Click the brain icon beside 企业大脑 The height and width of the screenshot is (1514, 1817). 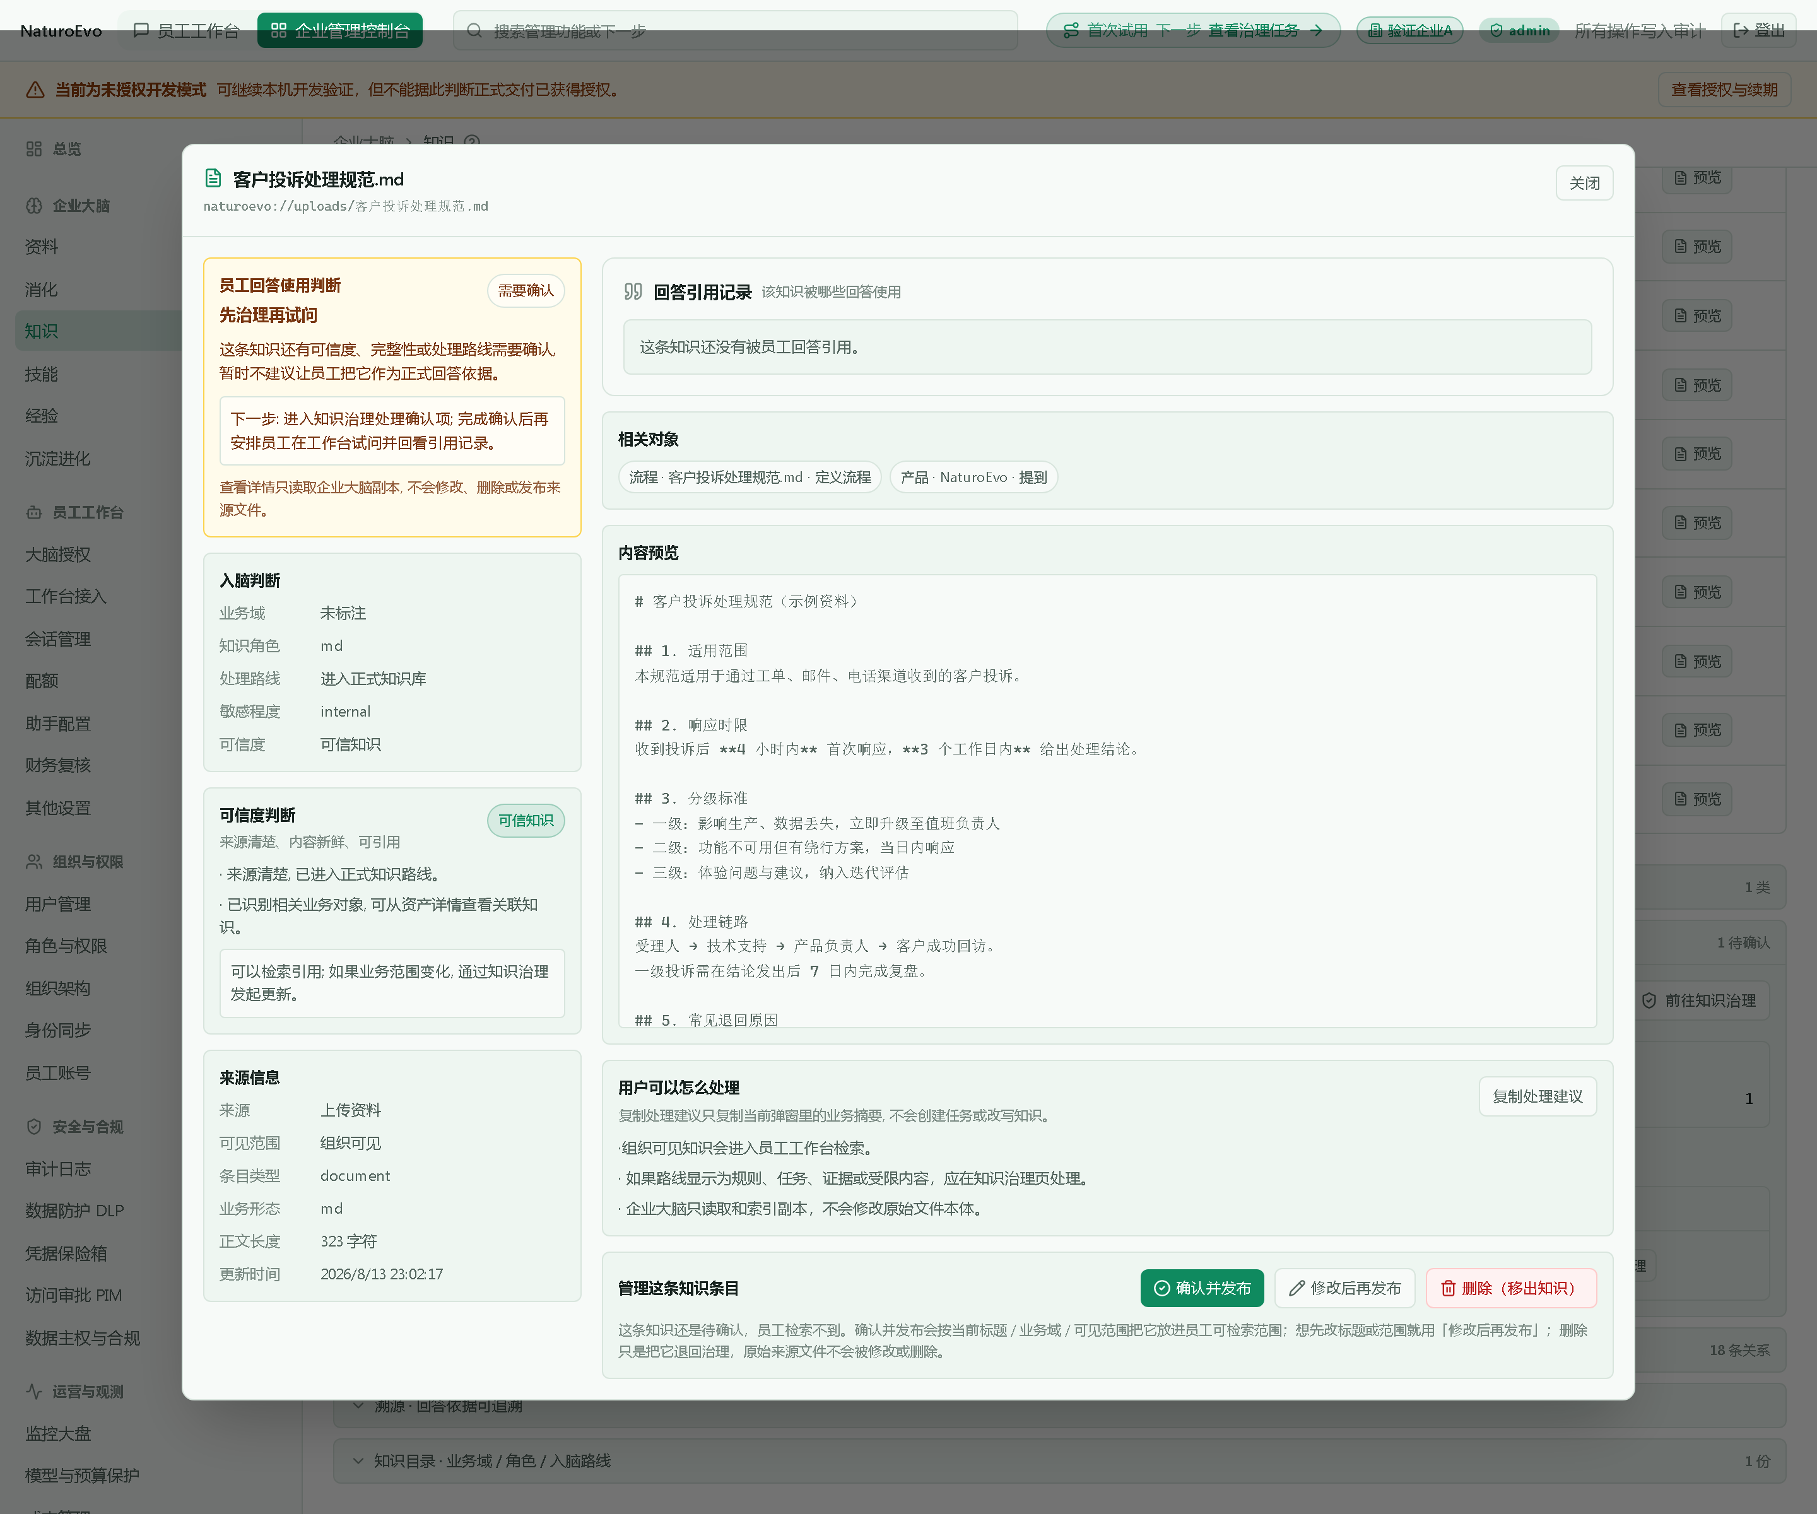[x=33, y=206]
